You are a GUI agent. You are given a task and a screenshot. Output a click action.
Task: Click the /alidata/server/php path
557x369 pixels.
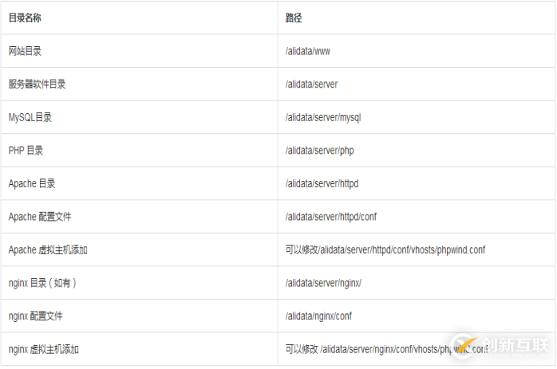318,150
